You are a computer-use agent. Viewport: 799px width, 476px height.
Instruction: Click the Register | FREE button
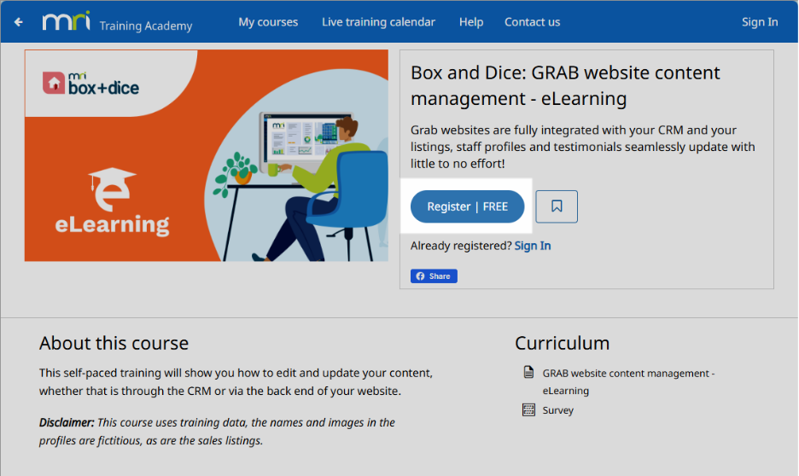pos(467,206)
